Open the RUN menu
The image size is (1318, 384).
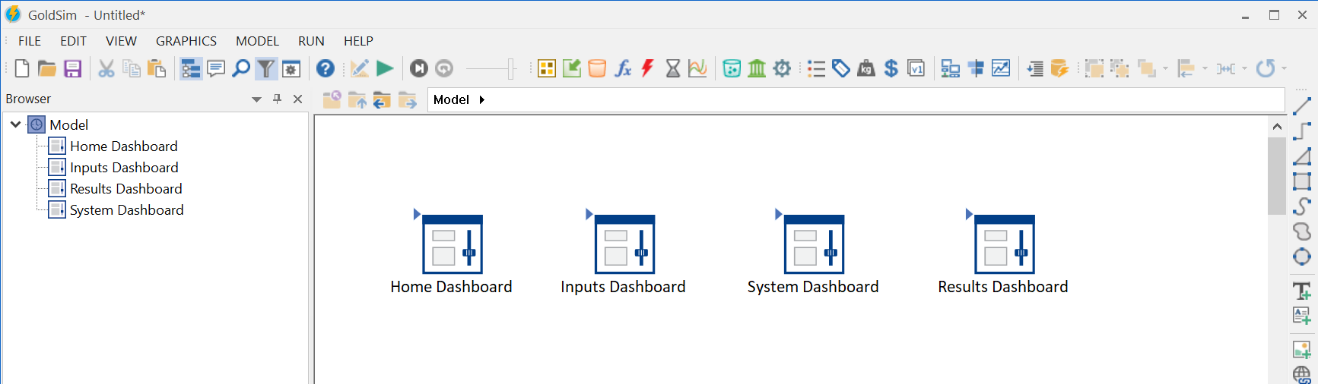coord(311,41)
